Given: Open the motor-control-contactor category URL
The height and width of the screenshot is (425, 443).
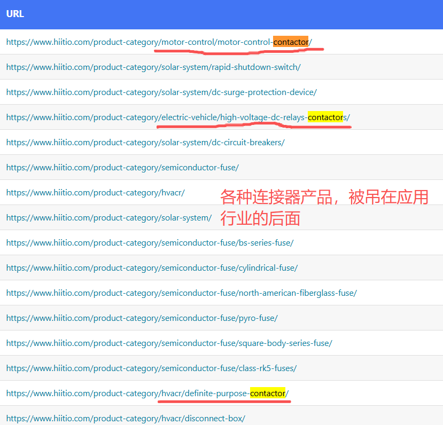Looking at the screenshot, I should coord(159,42).
